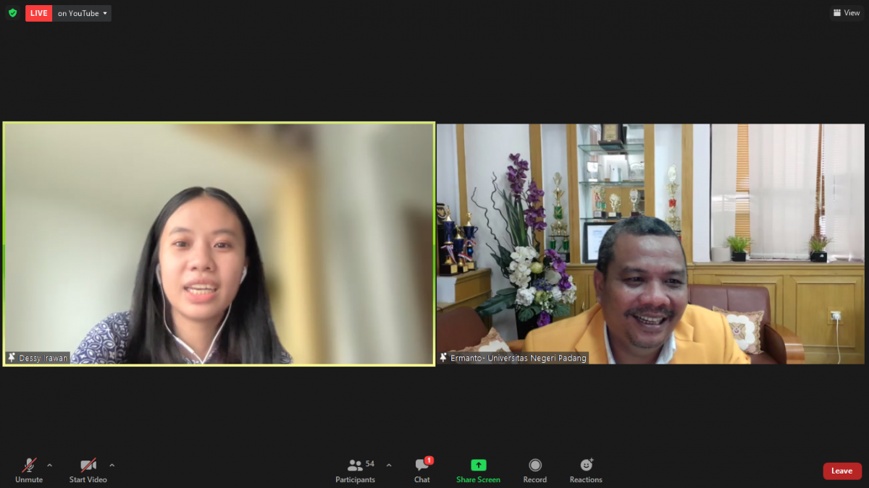Click the red LIVE indicator badge
The image size is (869, 488).
(39, 13)
